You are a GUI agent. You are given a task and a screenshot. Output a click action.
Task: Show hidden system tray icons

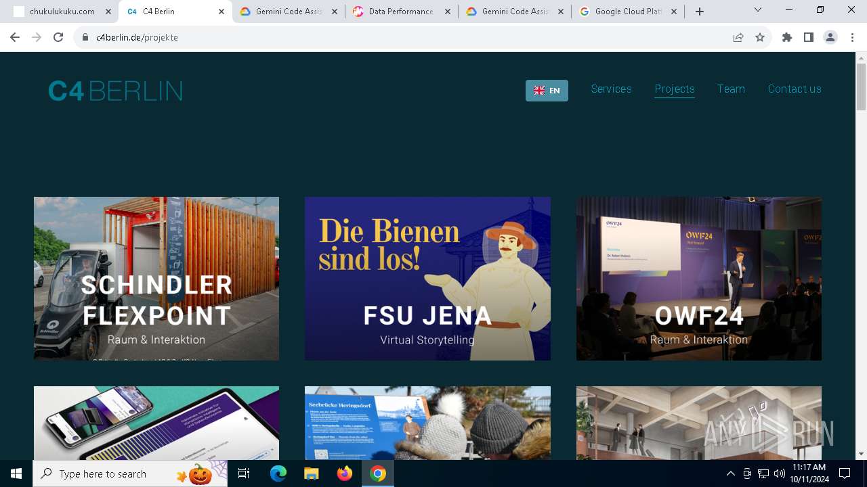pyautogui.click(x=730, y=473)
